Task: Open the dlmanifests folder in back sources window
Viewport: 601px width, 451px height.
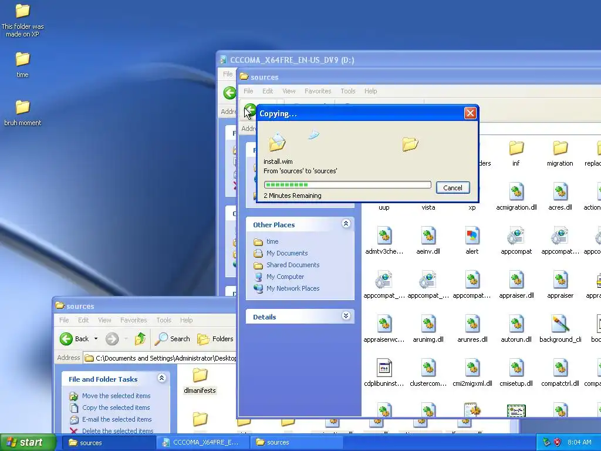Action: click(x=200, y=381)
